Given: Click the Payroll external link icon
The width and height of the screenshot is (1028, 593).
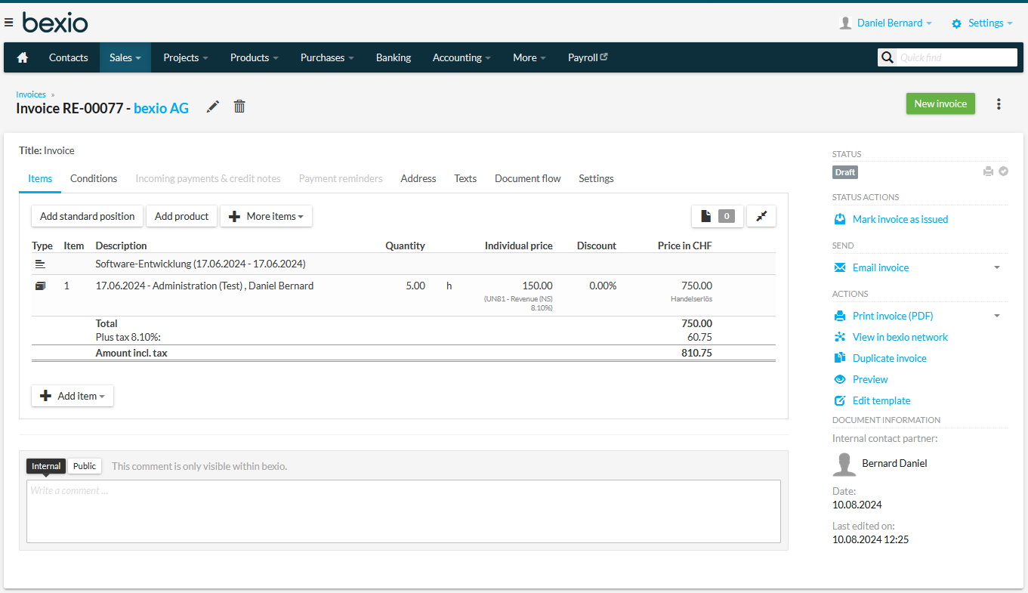Looking at the screenshot, I should (604, 57).
